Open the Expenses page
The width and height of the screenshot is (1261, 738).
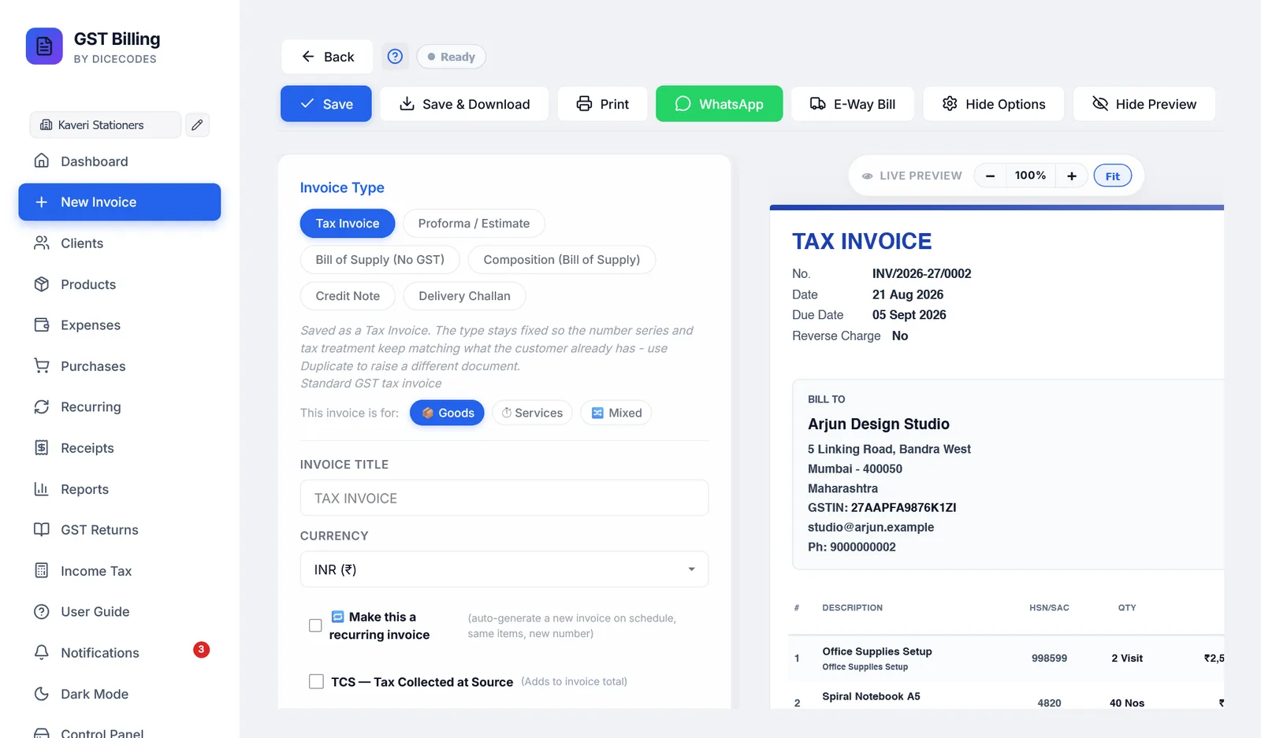91,325
